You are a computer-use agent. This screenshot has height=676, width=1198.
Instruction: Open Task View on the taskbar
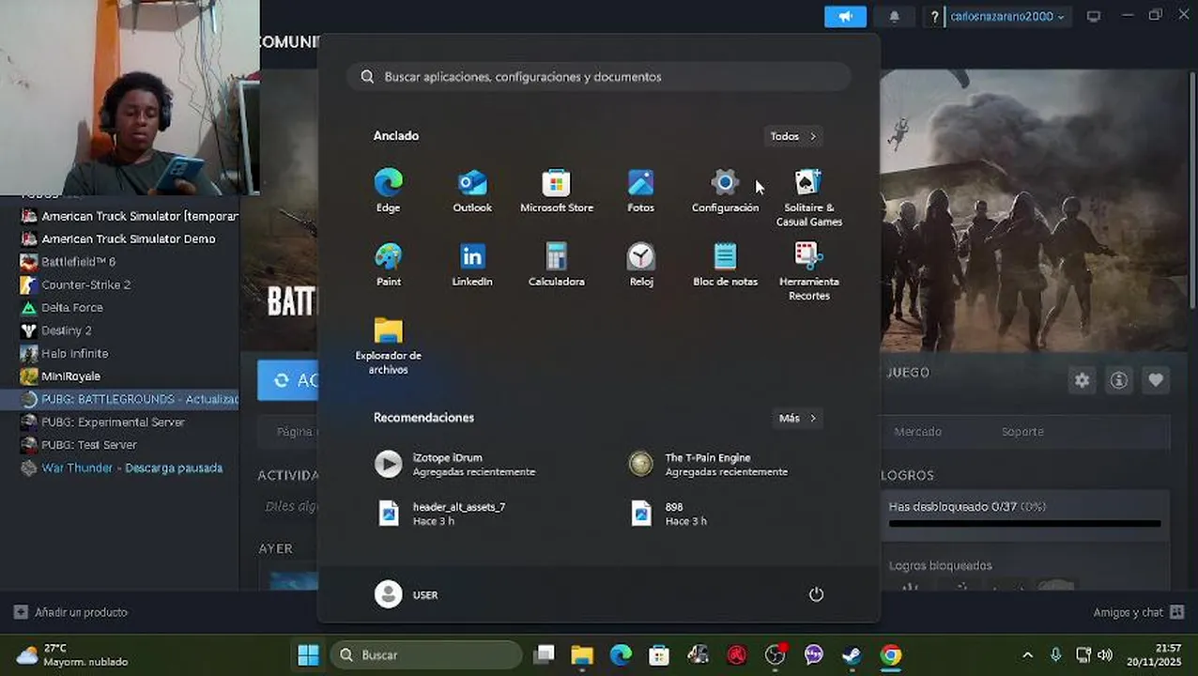tap(544, 655)
